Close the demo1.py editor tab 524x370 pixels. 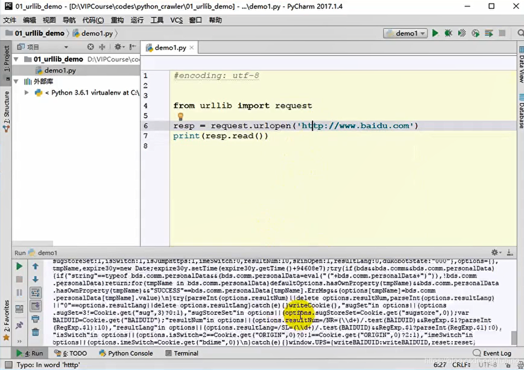192,47
